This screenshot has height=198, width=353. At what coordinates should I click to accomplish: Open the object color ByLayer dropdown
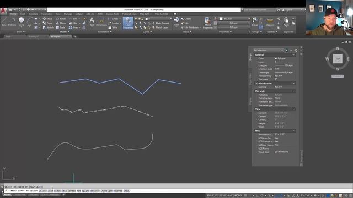[x=234, y=19]
